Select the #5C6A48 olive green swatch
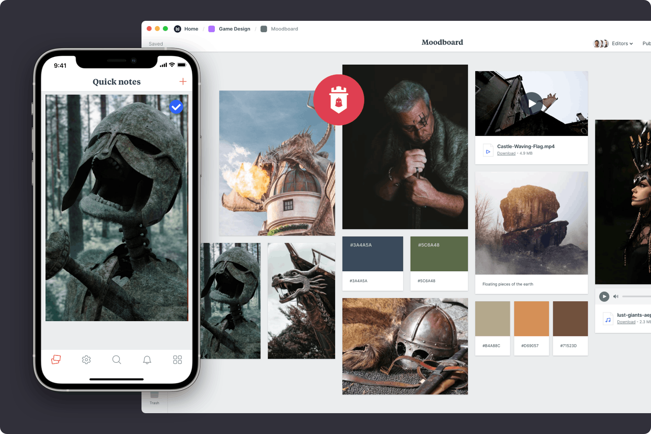Image resolution: width=651 pixels, height=434 pixels. (439, 254)
